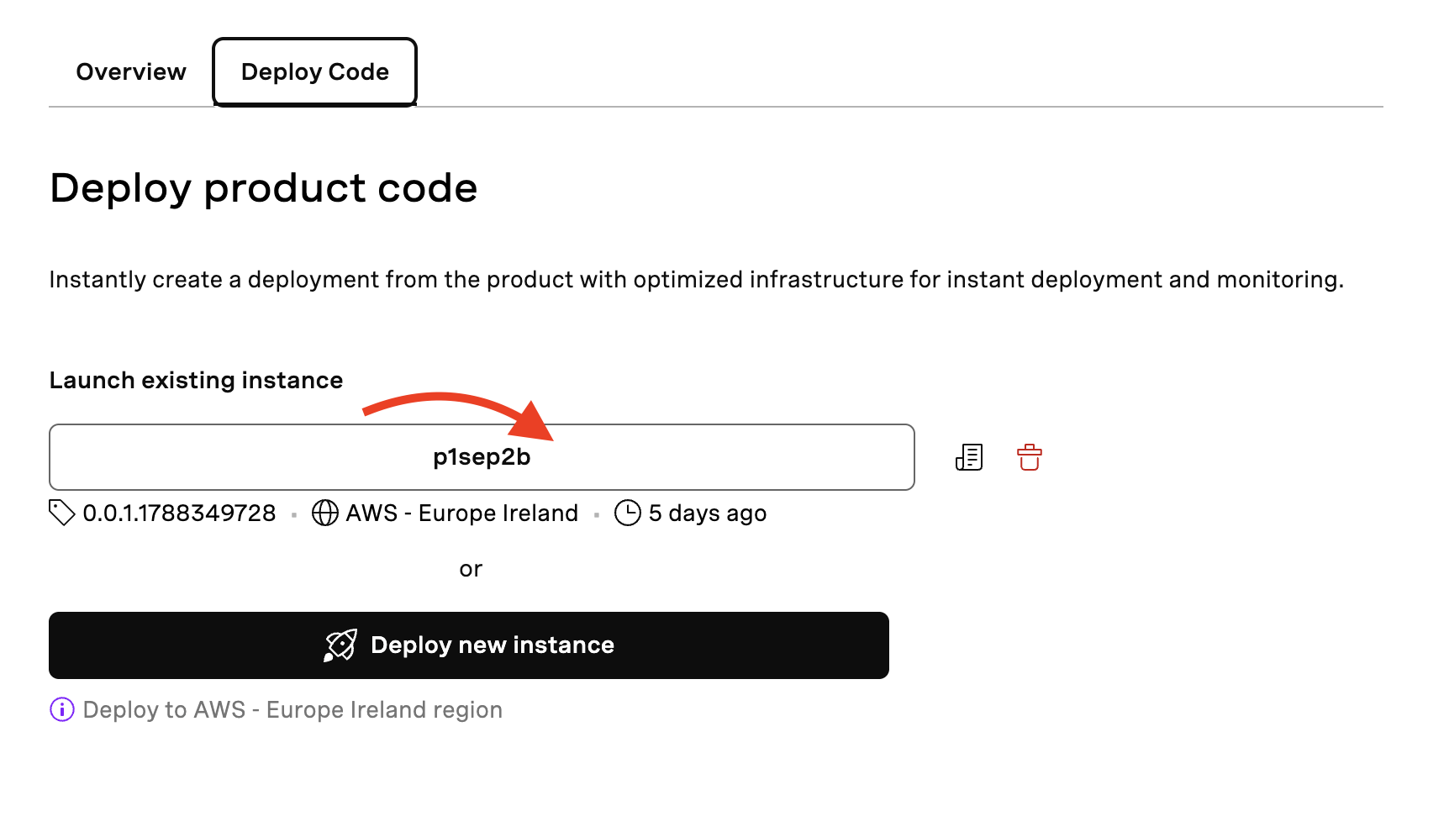This screenshot has width=1449, height=832.
Task: Click 'Deploy to AWS - Europe Ireland region' note
Action: coord(292,710)
